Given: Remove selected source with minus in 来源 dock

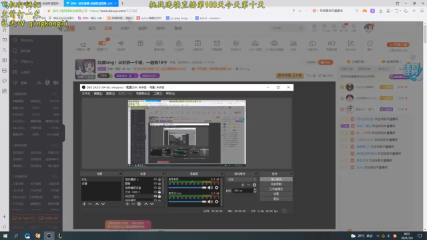Looking at the screenshot, I should 133,204.
